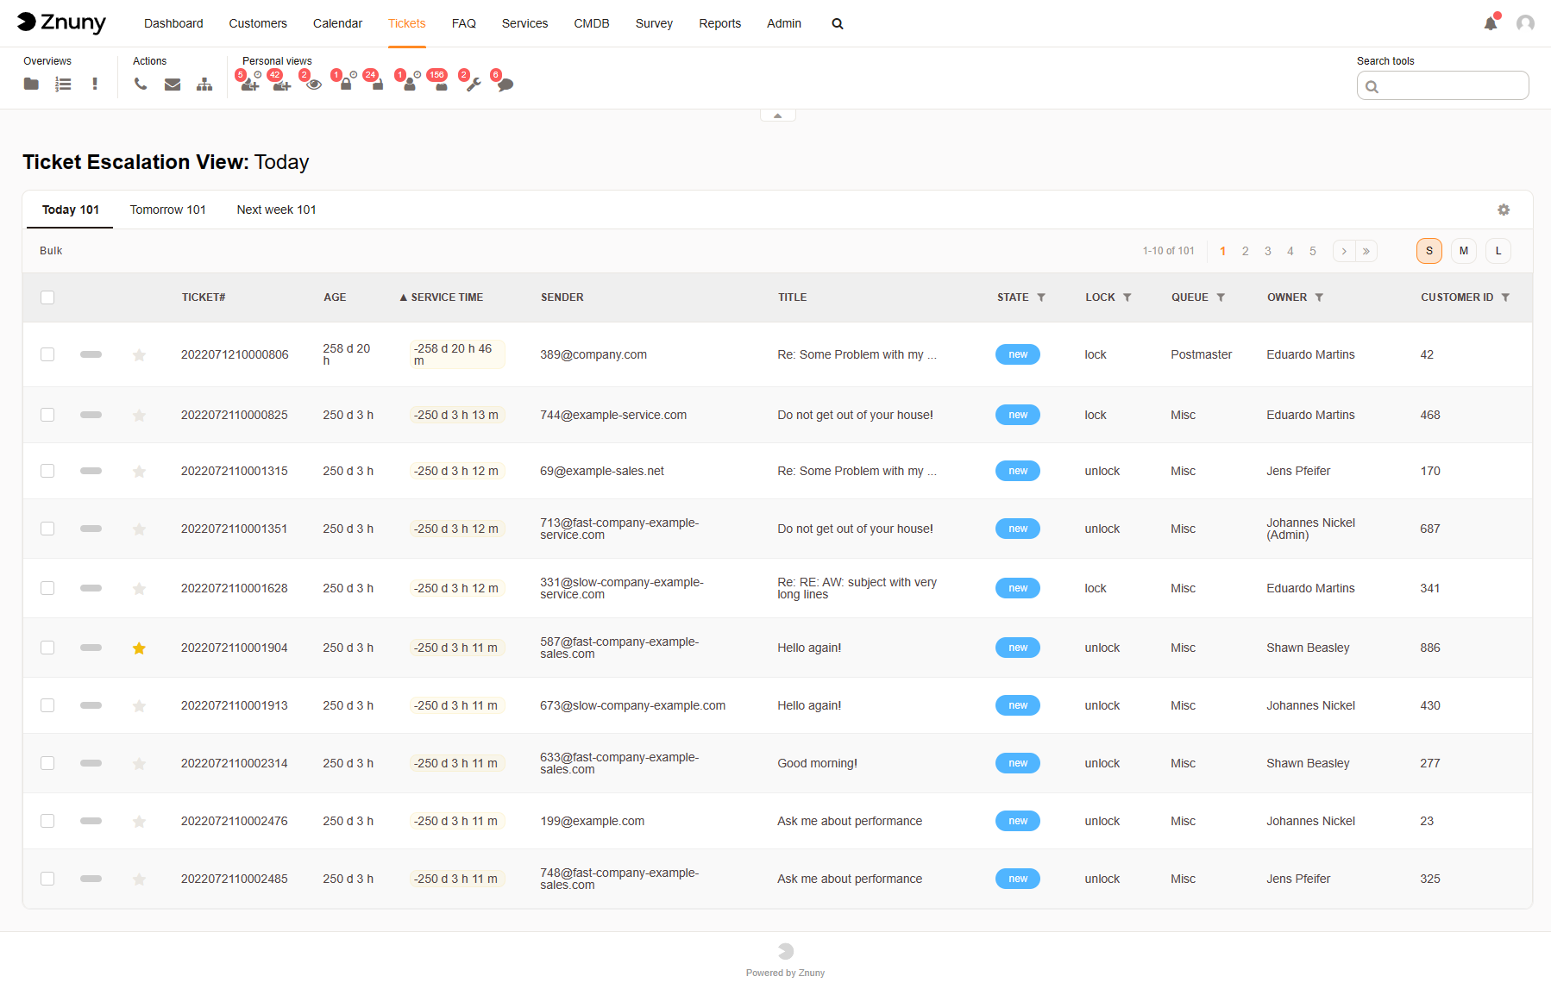Go to page 3 of results
This screenshot has height=989, width=1551.
click(1267, 251)
